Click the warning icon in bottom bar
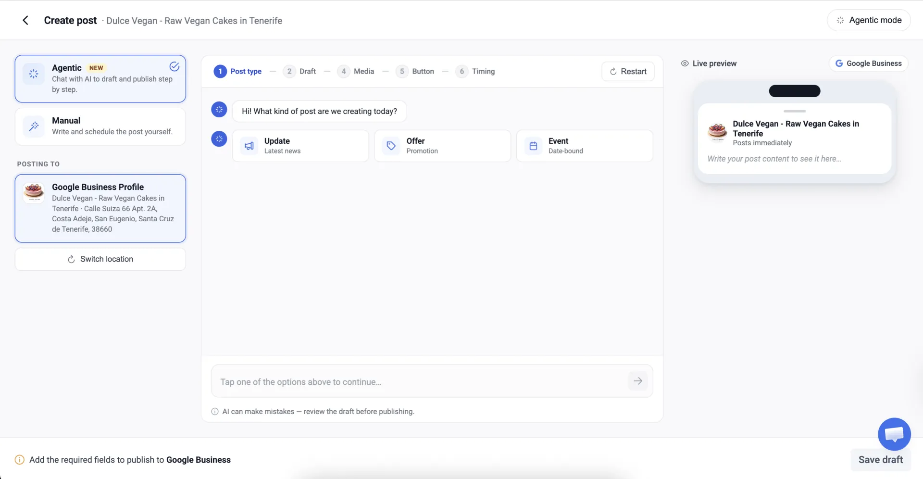The image size is (923, 479). click(x=20, y=460)
